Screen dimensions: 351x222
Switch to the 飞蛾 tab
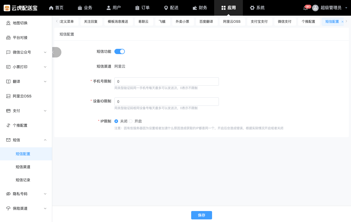[x=162, y=22]
